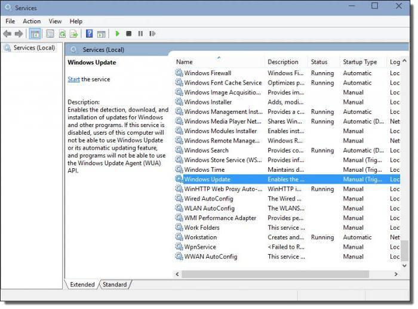Toggle the Action Pane toolbar icon

pos(102,34)
